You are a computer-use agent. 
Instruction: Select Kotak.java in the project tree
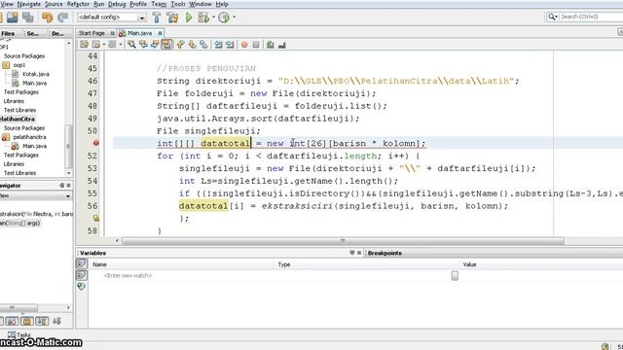[x=36, y=74]
